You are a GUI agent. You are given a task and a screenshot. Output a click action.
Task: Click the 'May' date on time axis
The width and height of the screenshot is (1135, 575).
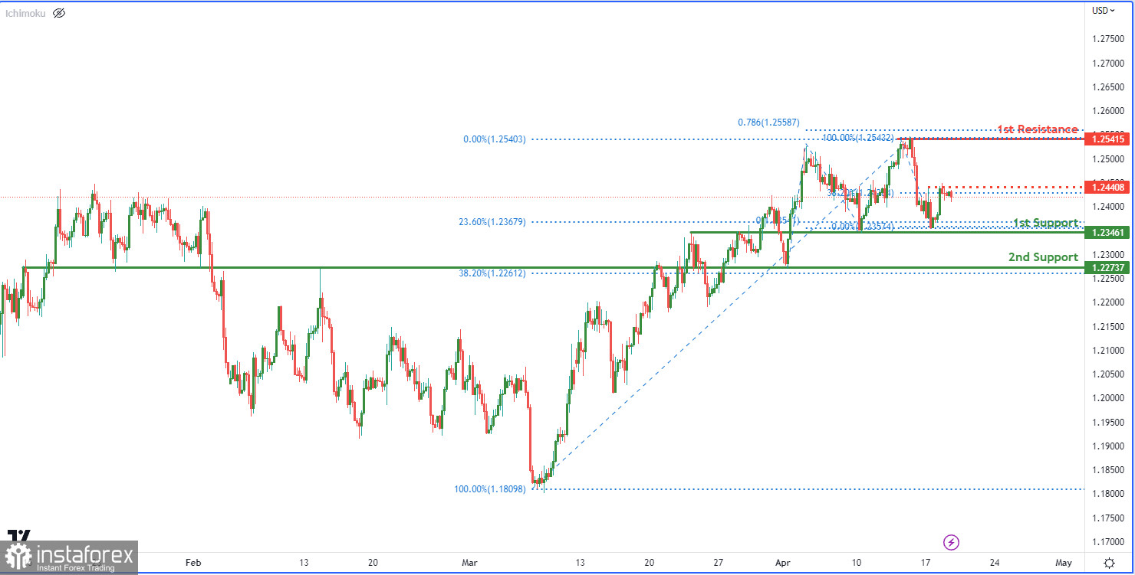point(1064,563)
